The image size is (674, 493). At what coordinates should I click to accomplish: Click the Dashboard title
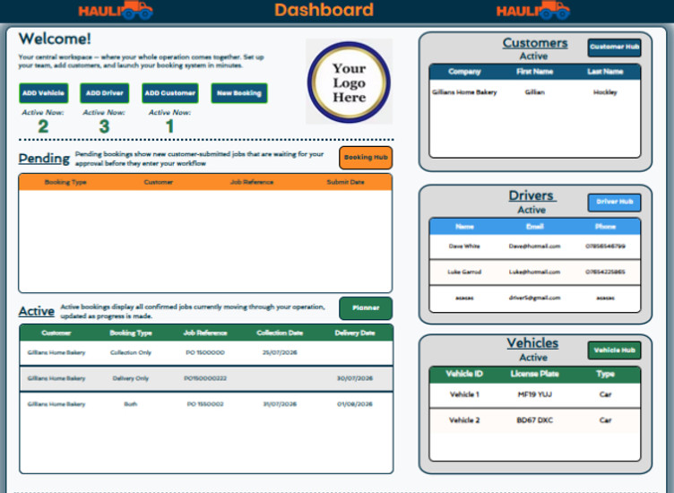point(324,10)
